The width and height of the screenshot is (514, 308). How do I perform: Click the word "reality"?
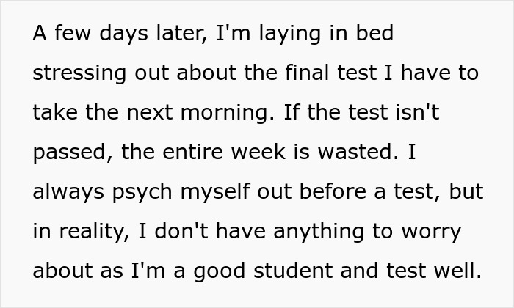(87, 232)
